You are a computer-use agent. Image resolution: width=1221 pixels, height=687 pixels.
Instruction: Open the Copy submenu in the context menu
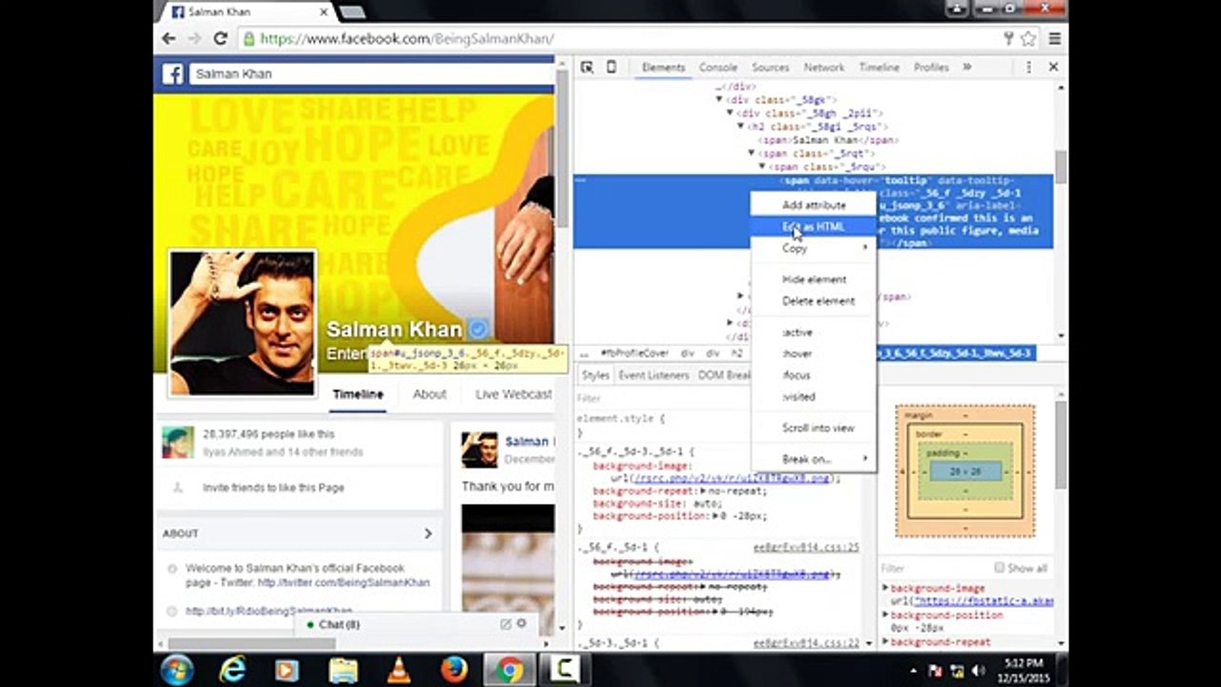pos(813,248)
